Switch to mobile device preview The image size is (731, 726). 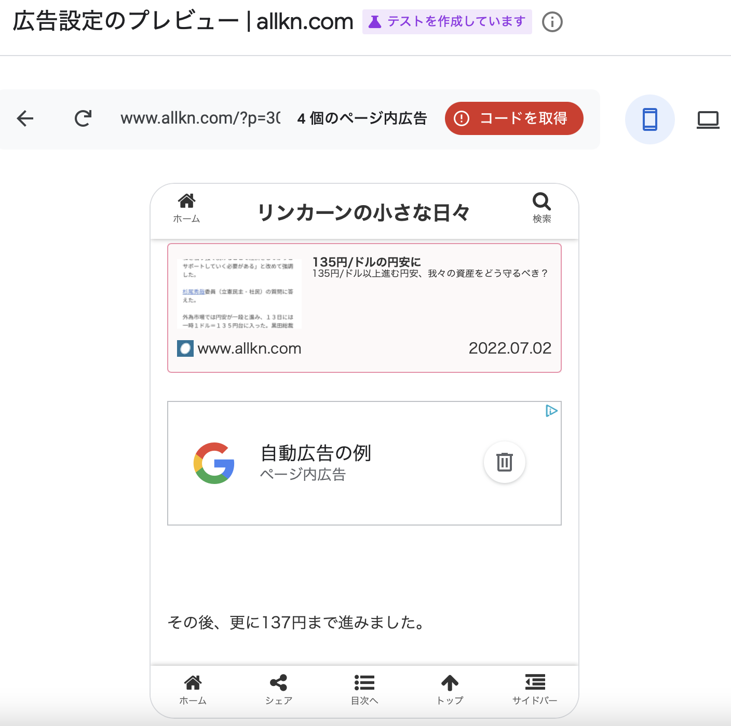point(650,119)
